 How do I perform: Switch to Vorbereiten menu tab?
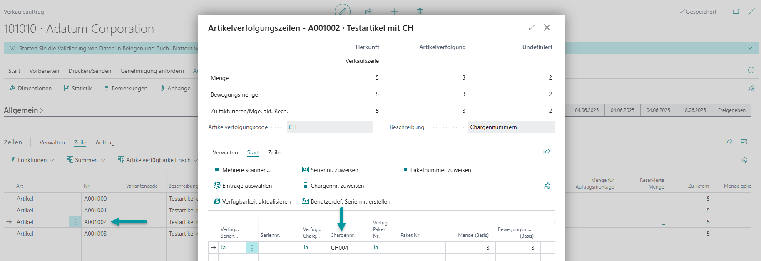44,71
